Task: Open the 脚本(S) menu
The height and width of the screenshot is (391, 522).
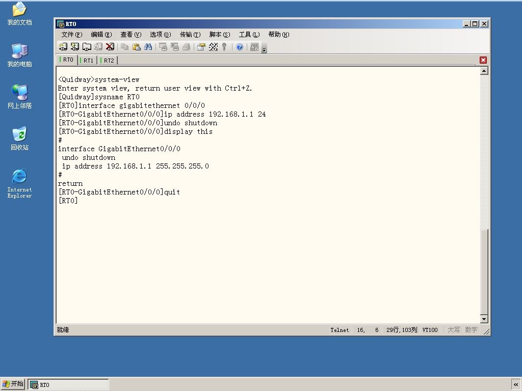Action: pyautogui.click(x=220, y=35)
